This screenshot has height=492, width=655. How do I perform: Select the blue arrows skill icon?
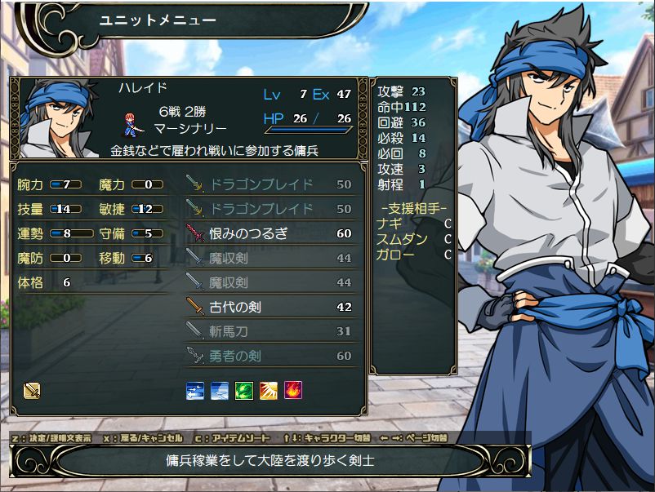[x=195, y=391]
